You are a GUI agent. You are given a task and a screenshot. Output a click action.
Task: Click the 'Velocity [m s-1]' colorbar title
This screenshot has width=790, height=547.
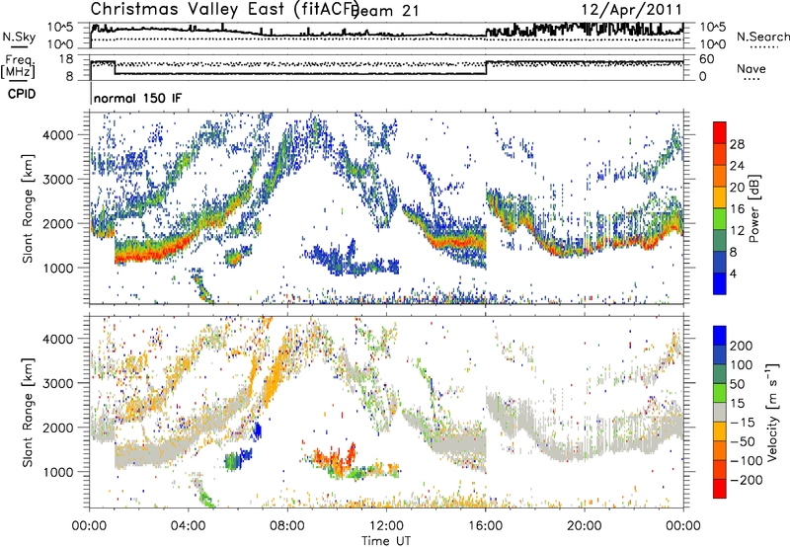coord(771,412)
